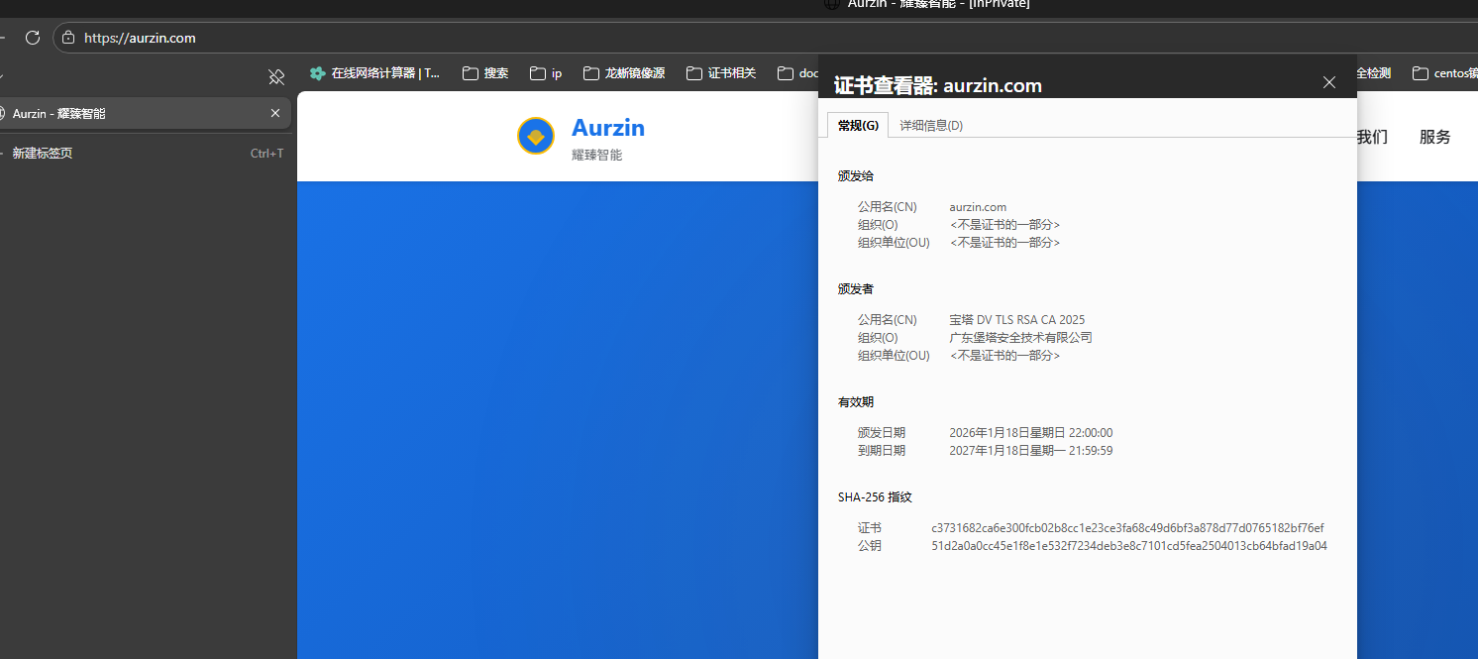Open the 搜索 bookmarks folder

486,72
